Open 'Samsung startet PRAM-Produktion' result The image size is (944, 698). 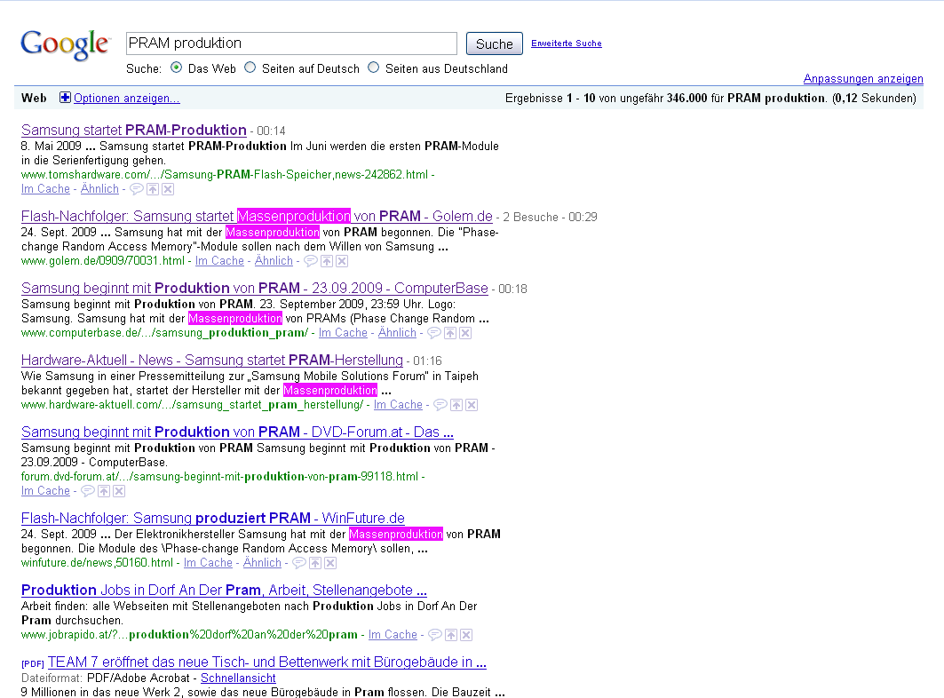pos(134,130)
